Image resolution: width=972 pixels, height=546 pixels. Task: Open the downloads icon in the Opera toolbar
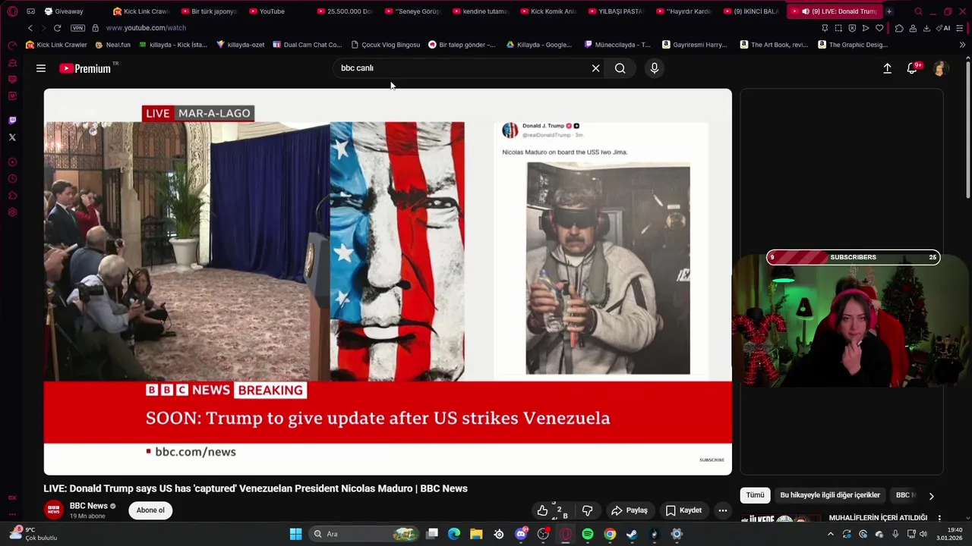(926, 28)
